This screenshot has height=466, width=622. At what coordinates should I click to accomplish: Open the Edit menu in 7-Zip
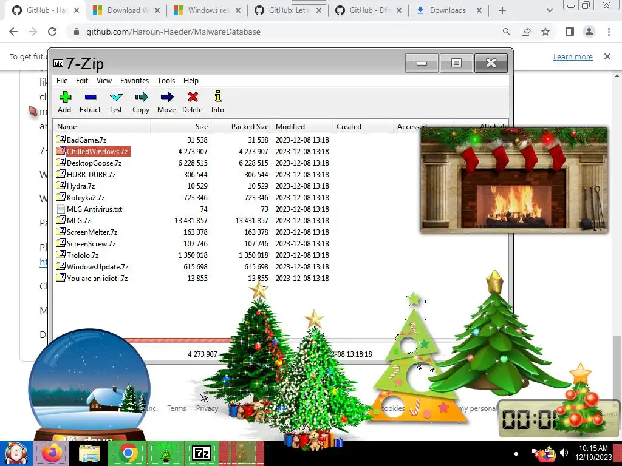(82, 81)
